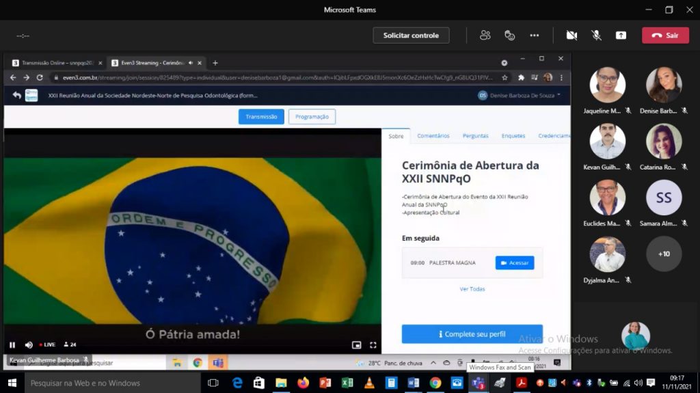Open the Windows Start button
Screen dimensions: 700x393
(12, 383)
